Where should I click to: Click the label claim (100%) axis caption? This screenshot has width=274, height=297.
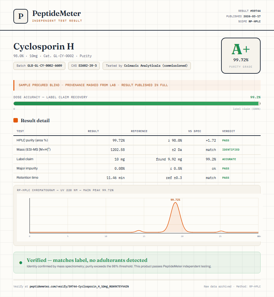(247, 109)
